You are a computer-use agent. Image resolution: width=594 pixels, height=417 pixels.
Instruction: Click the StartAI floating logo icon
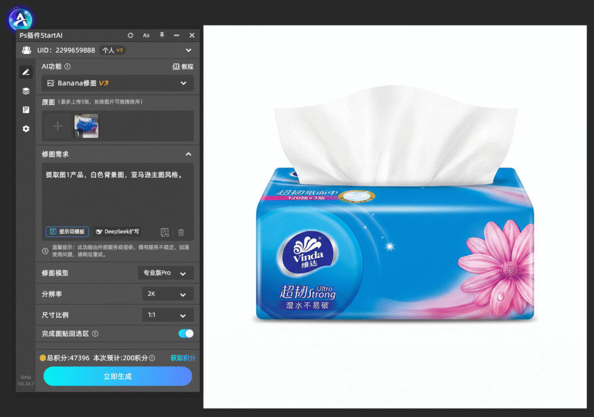tap(21, 19)
